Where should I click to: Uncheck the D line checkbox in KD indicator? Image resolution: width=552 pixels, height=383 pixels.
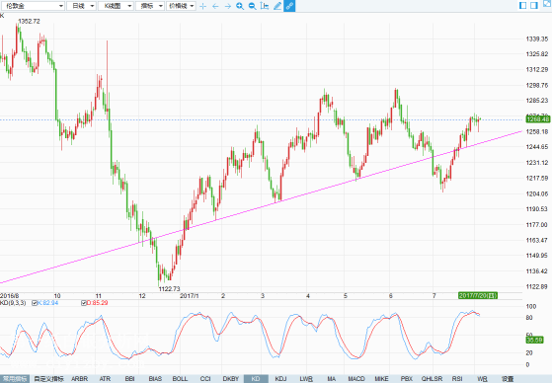[x=83, y=303]
